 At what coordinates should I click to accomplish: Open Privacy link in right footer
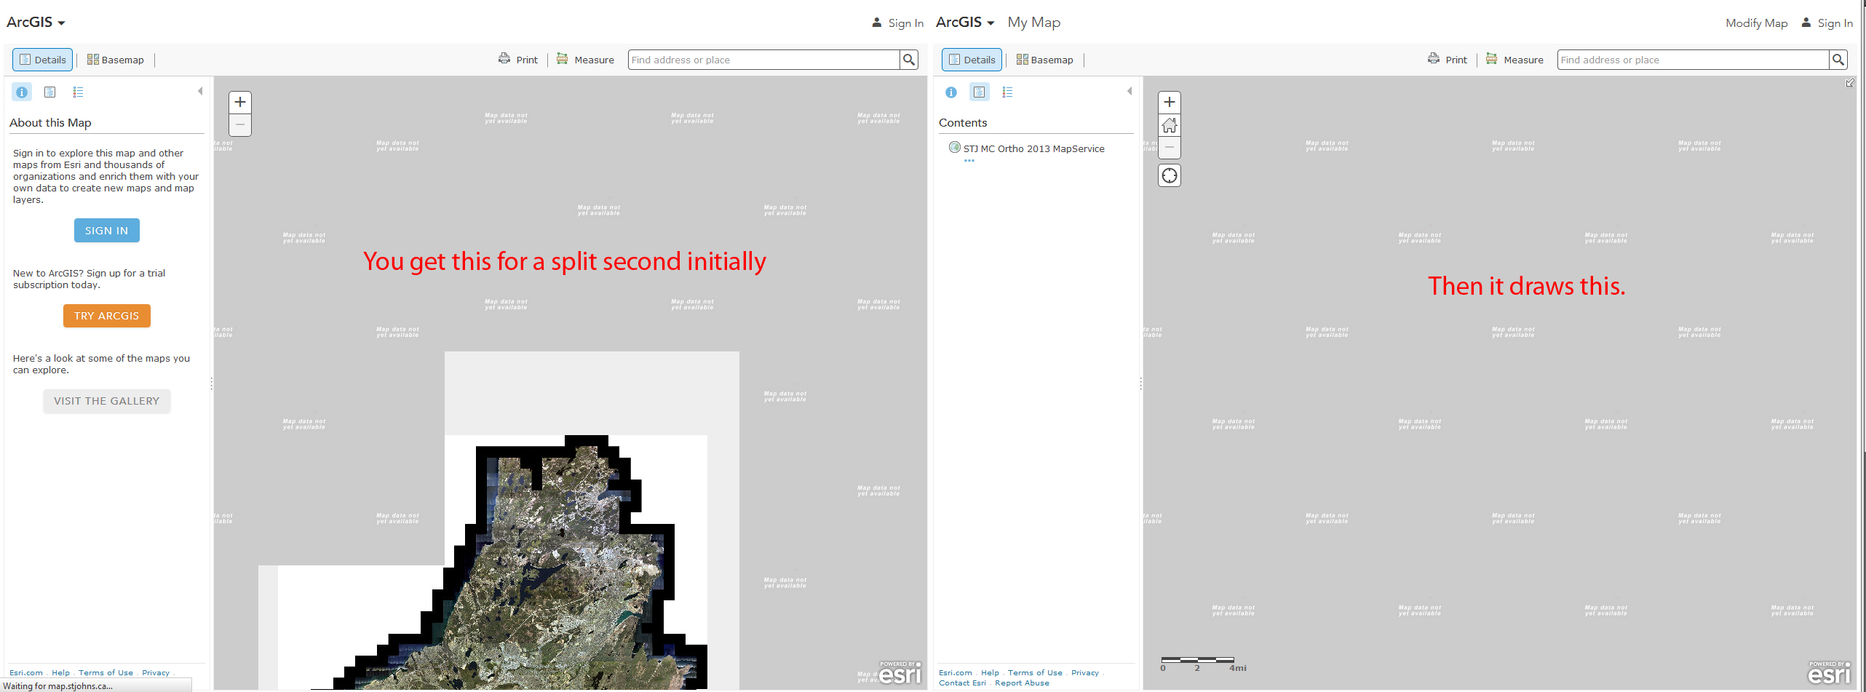[1085, 672]
